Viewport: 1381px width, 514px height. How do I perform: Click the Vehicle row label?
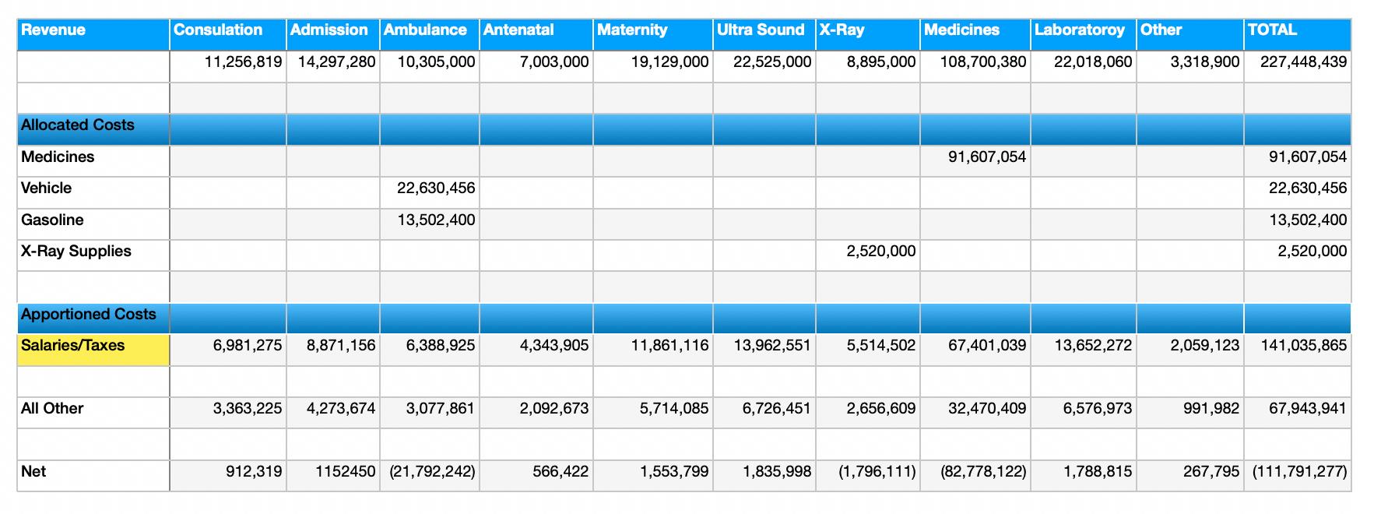tap(93, 192)
